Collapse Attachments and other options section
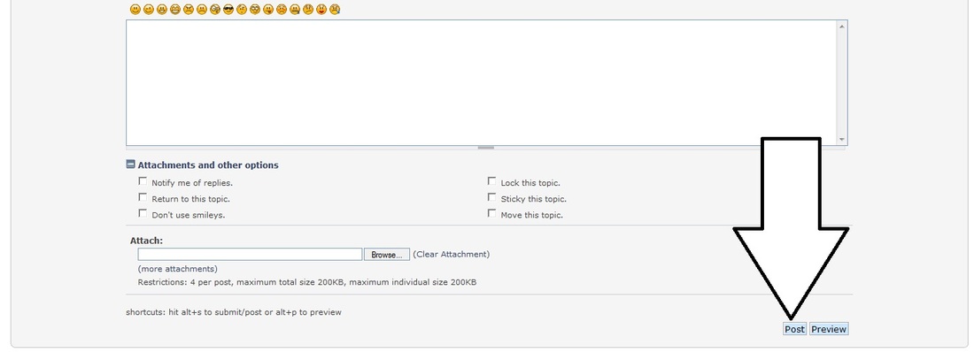The width and height of the screenshot is (974, 352). coord(130,165)
